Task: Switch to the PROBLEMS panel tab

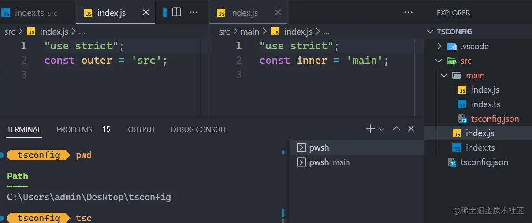Action: pos(74,129)
